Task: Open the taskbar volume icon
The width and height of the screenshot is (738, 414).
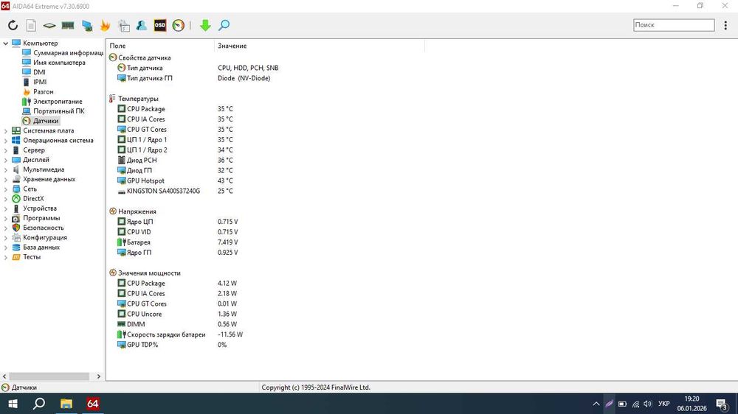Action: click(x=648, y=404)
